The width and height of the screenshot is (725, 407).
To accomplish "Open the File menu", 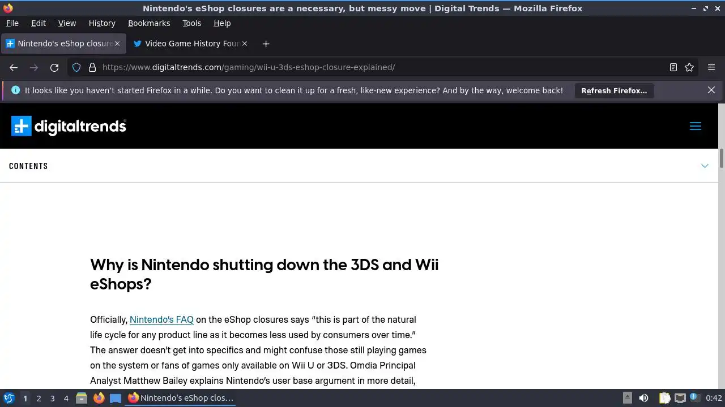I will (12, 23).
